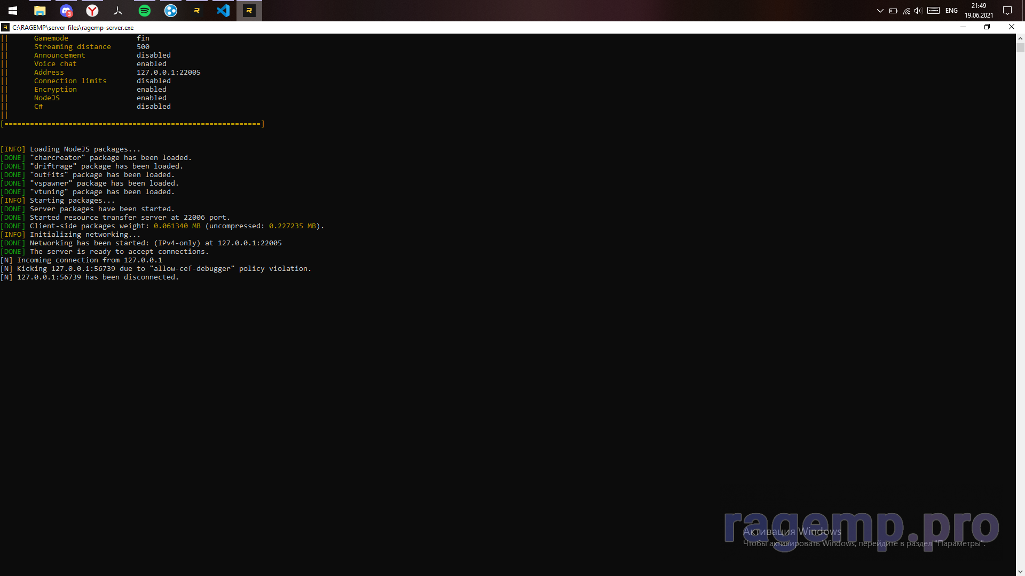Click the console scrollbar down arrow
1025x576 pixels.
point(1020,571)
